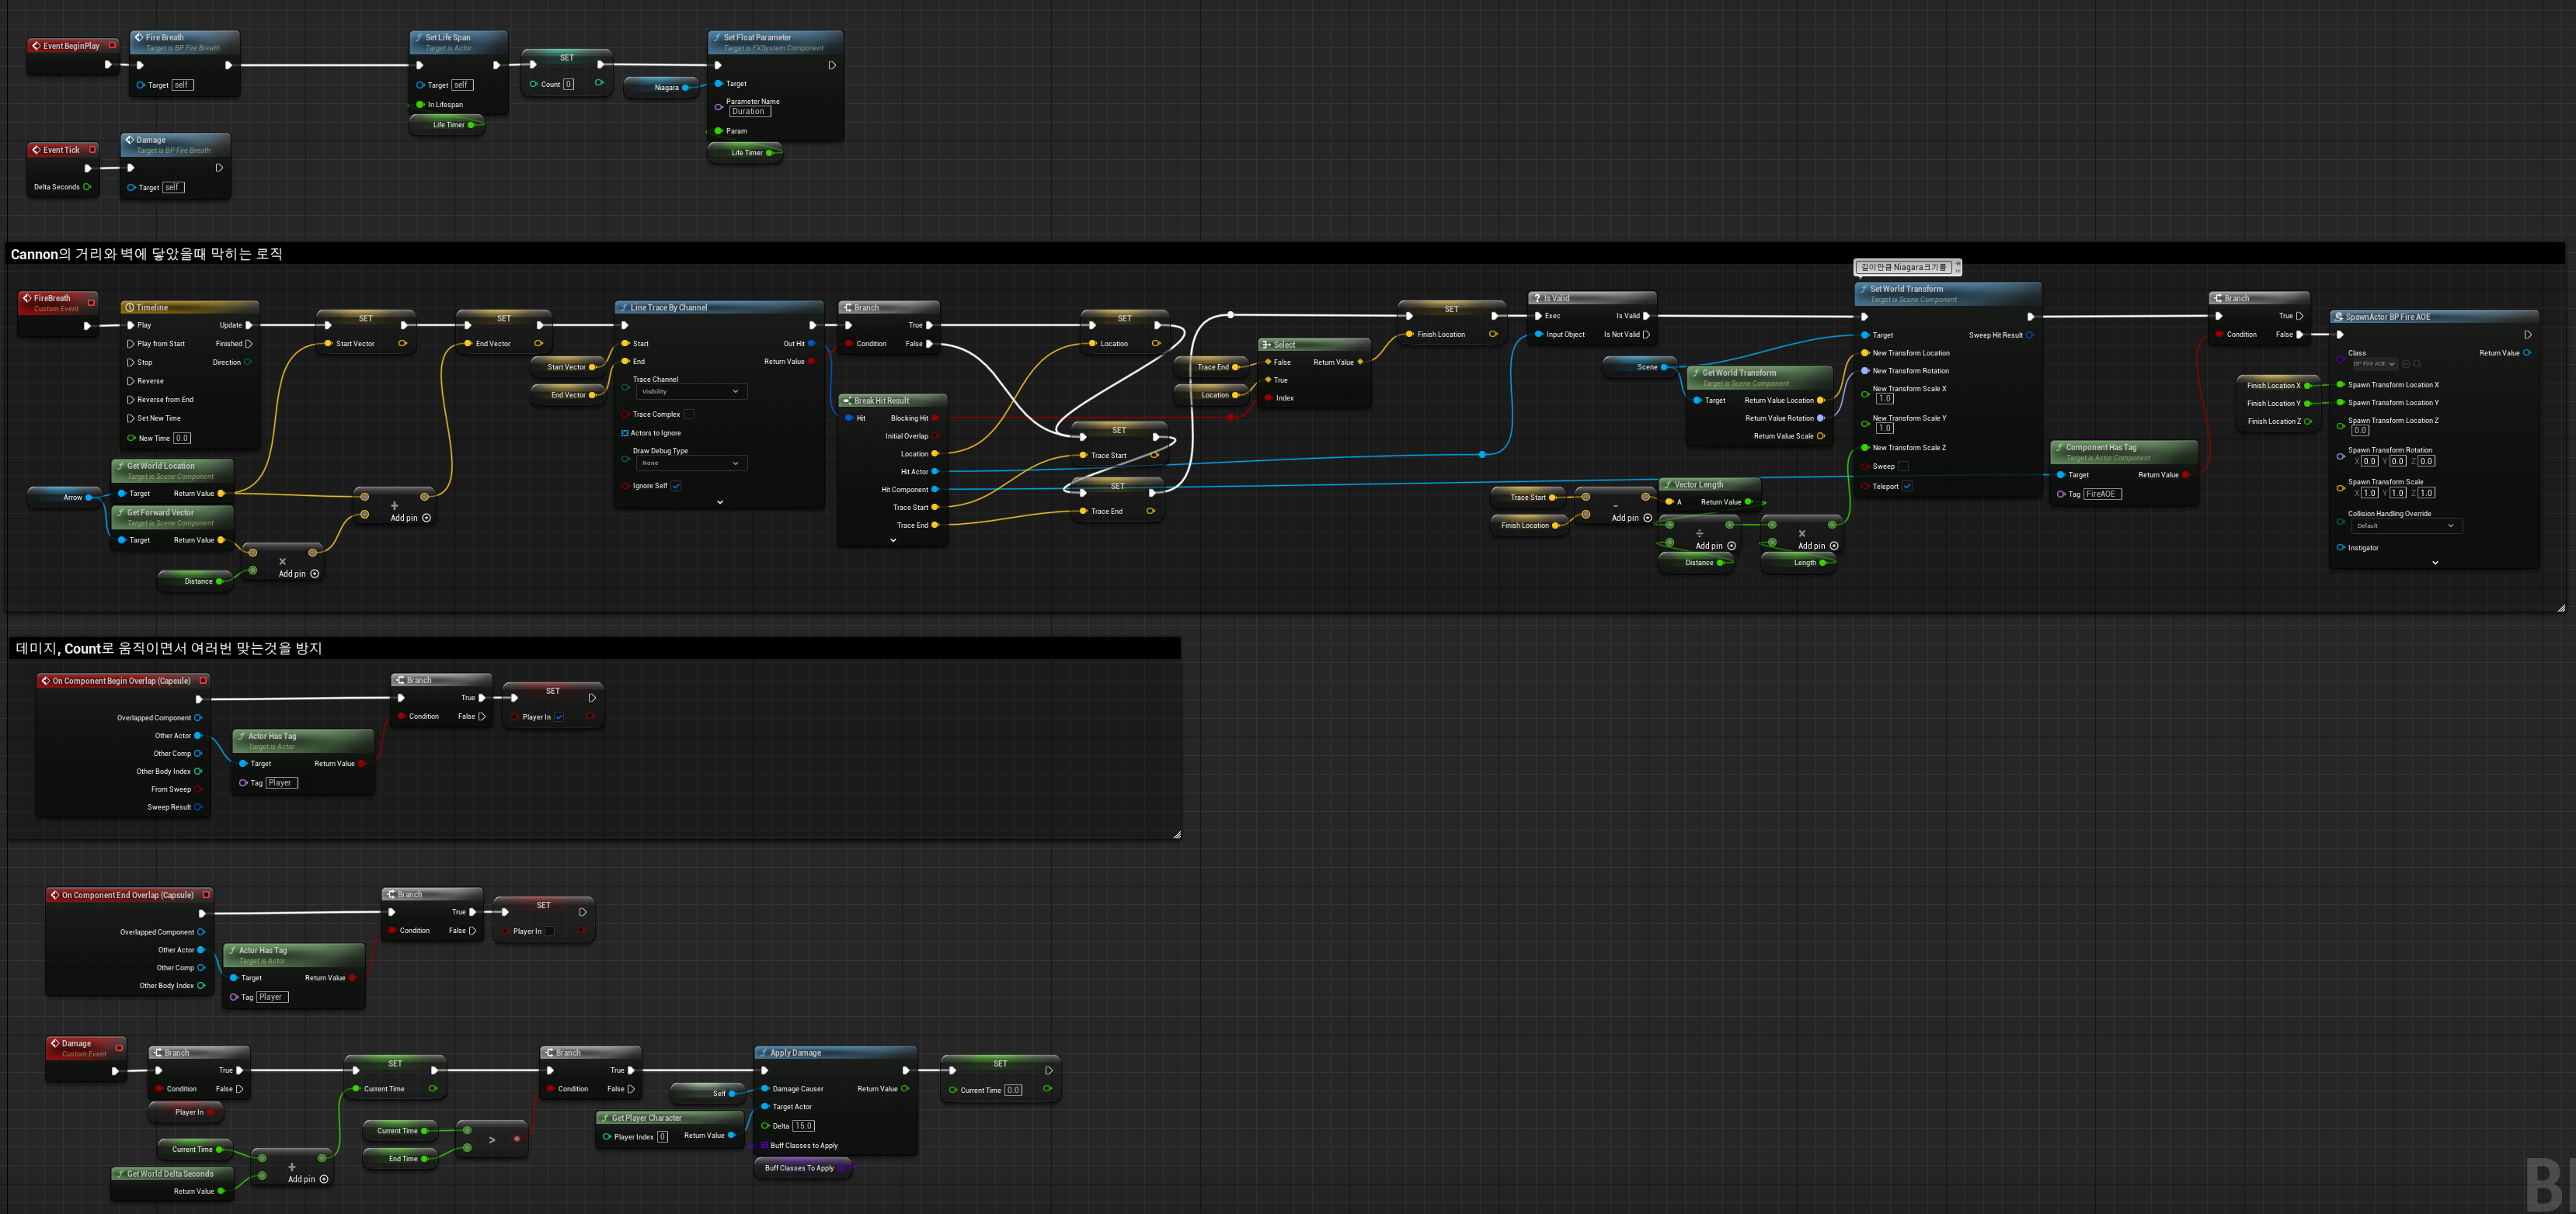This screenshot has height=1214, width=2576.
Task: Click the FireAOE tag text field
Action: pos(2101,494)
